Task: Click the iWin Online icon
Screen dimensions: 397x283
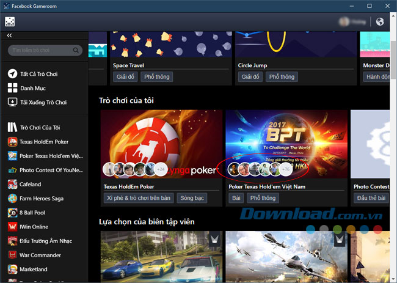Action: point(12,227)
